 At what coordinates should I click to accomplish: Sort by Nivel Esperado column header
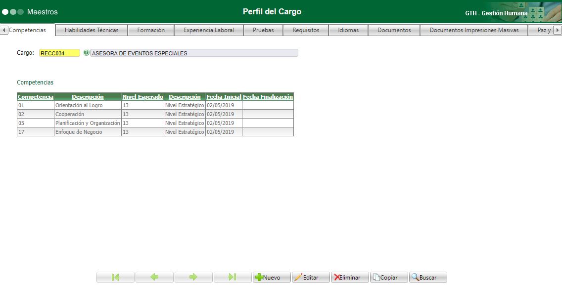[142, 97]
